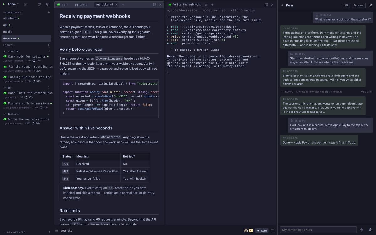
Task: Click the pnpm docs:check run line
Action: tap(189, 43)
